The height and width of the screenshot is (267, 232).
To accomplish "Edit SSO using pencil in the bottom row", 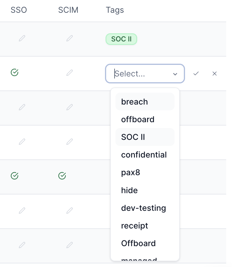I will tap(22, 245).
